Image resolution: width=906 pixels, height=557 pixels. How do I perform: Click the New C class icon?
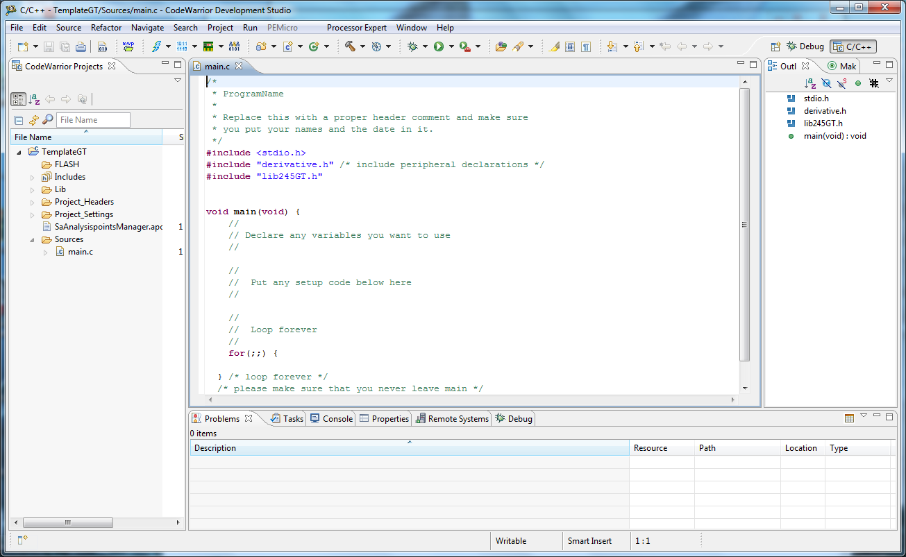tap(314, 46)
